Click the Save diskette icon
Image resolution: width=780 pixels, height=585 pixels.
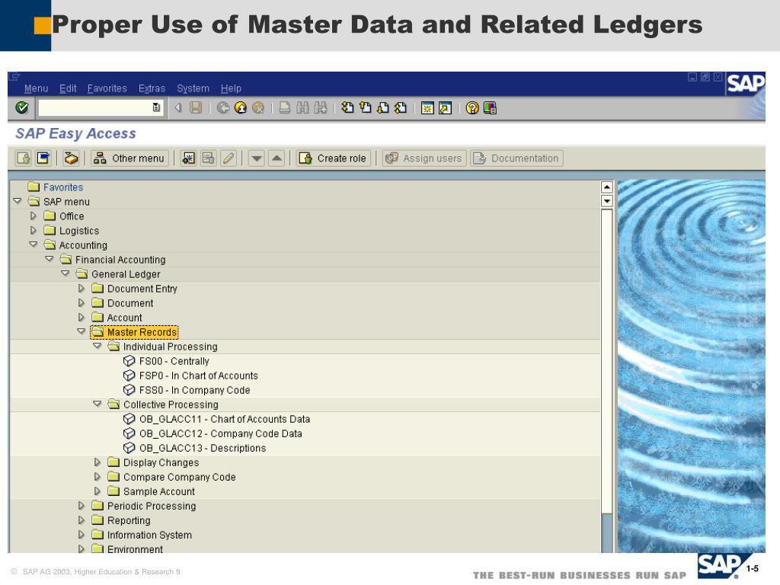click(x=196, y=107)
